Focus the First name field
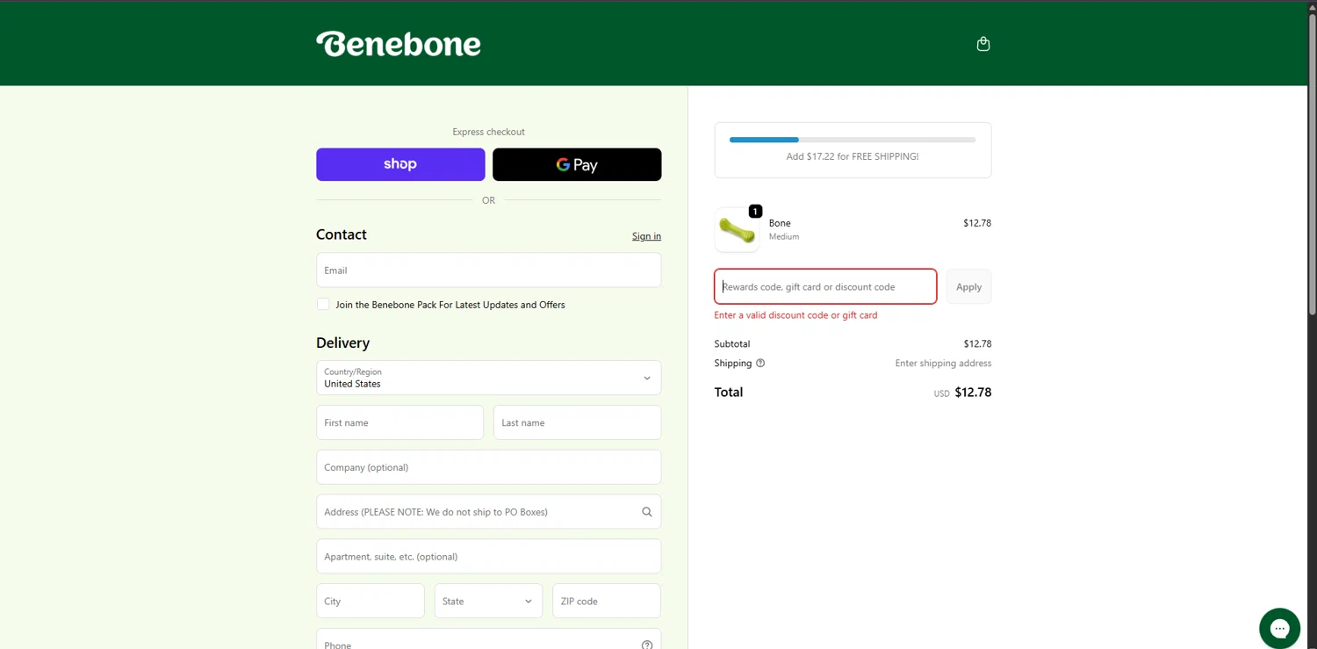Viewport: 1317px width, 649px height. pos(399,422)
